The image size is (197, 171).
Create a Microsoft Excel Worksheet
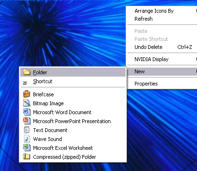(73, 148)
